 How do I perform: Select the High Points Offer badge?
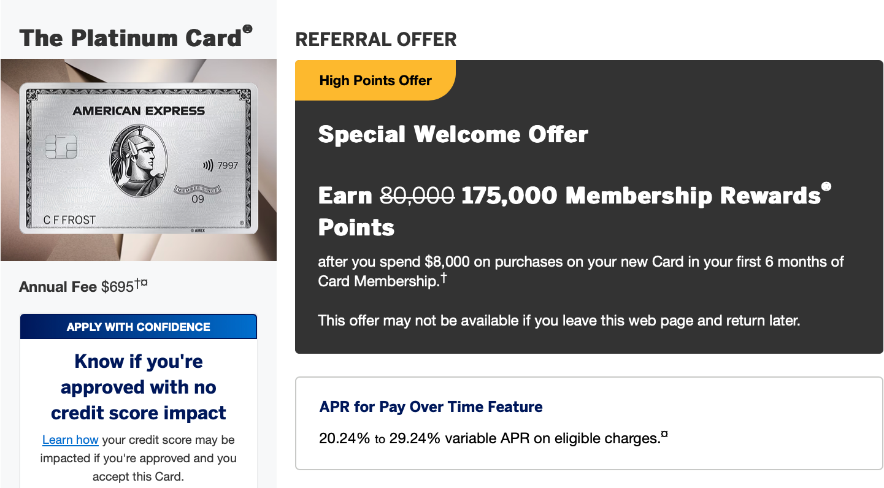375,80
